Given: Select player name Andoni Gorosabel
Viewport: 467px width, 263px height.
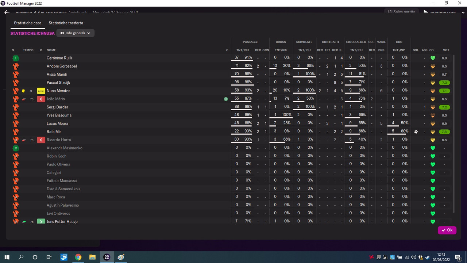Looking at the screenshot, I should (62, 66).
